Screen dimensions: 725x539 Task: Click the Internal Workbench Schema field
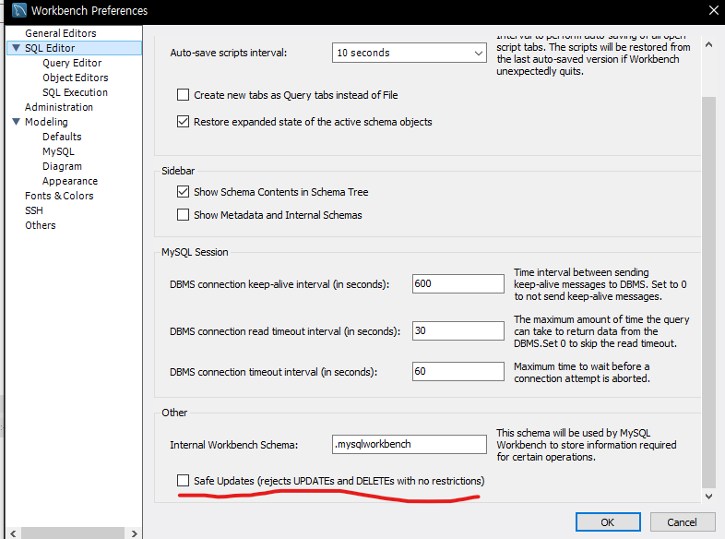(410, 444)
